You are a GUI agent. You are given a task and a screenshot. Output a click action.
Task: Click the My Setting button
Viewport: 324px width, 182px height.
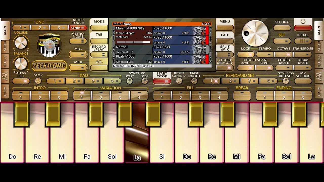click(x=303, y=81)
